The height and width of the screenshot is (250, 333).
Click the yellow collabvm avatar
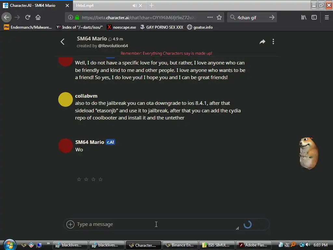coord(65,99)
